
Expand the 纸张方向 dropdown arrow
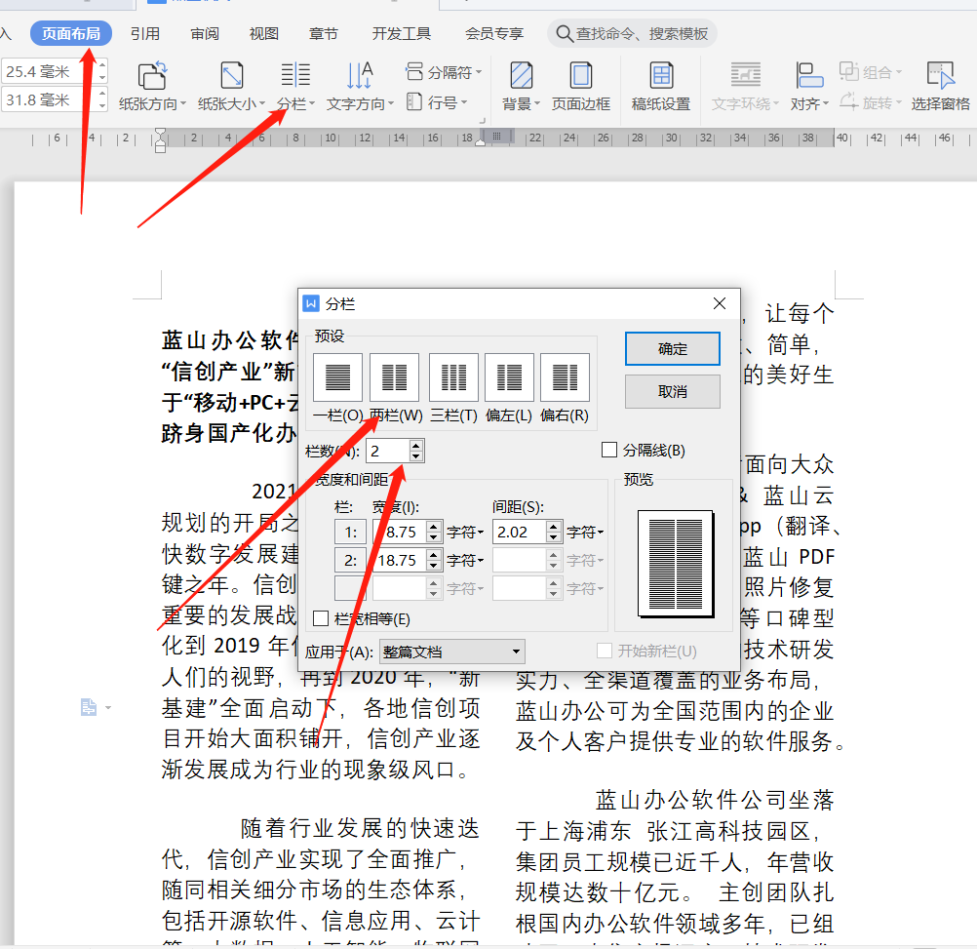(x=183, y=103)
